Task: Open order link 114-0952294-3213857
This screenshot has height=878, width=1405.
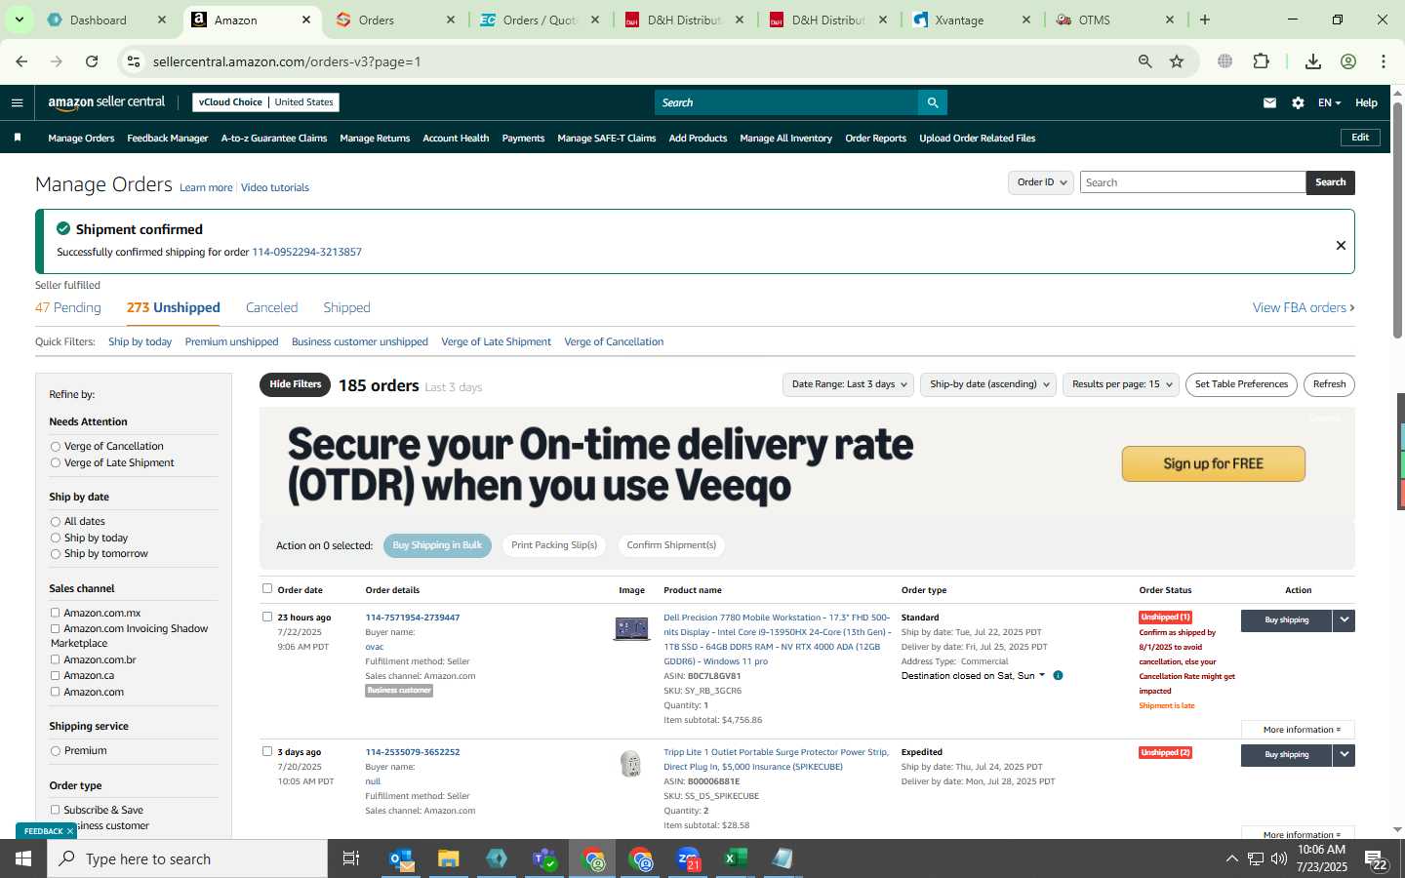Action: coord(306,252)
